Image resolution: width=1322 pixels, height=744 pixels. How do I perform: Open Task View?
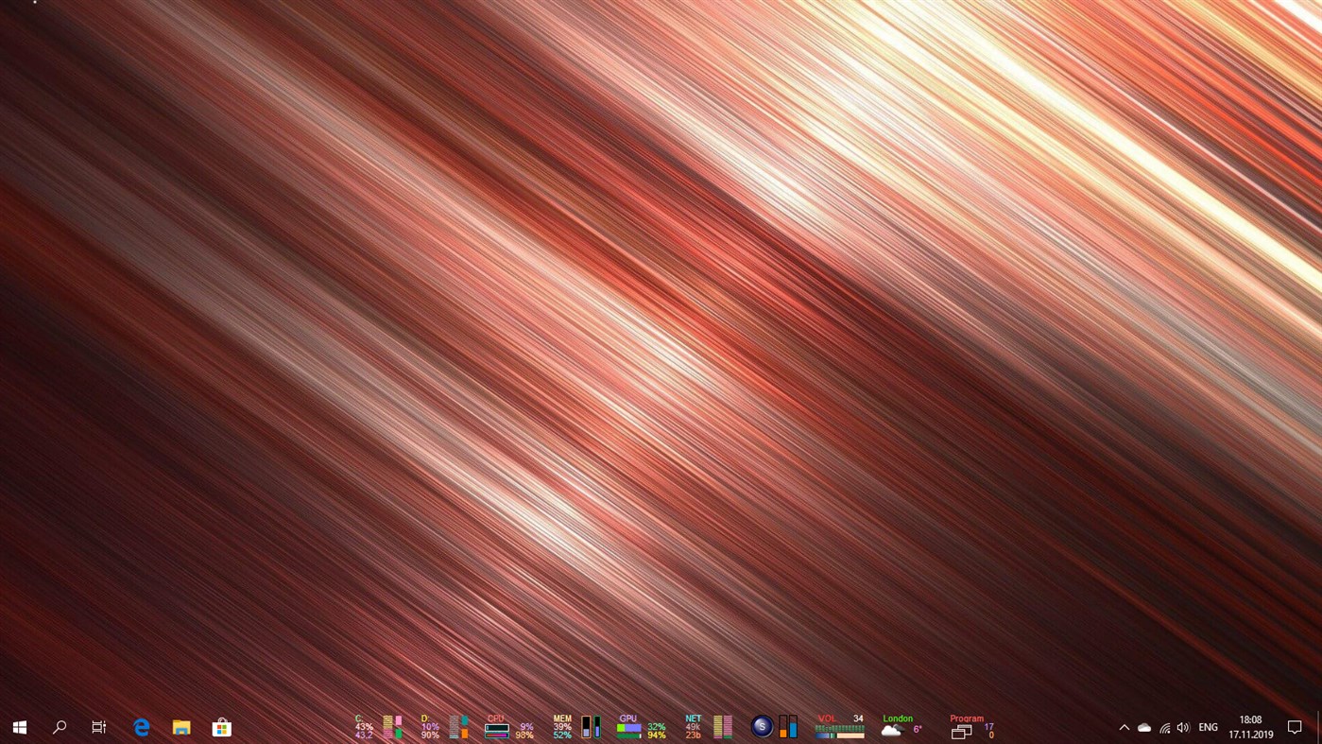(x=99, y=727)
